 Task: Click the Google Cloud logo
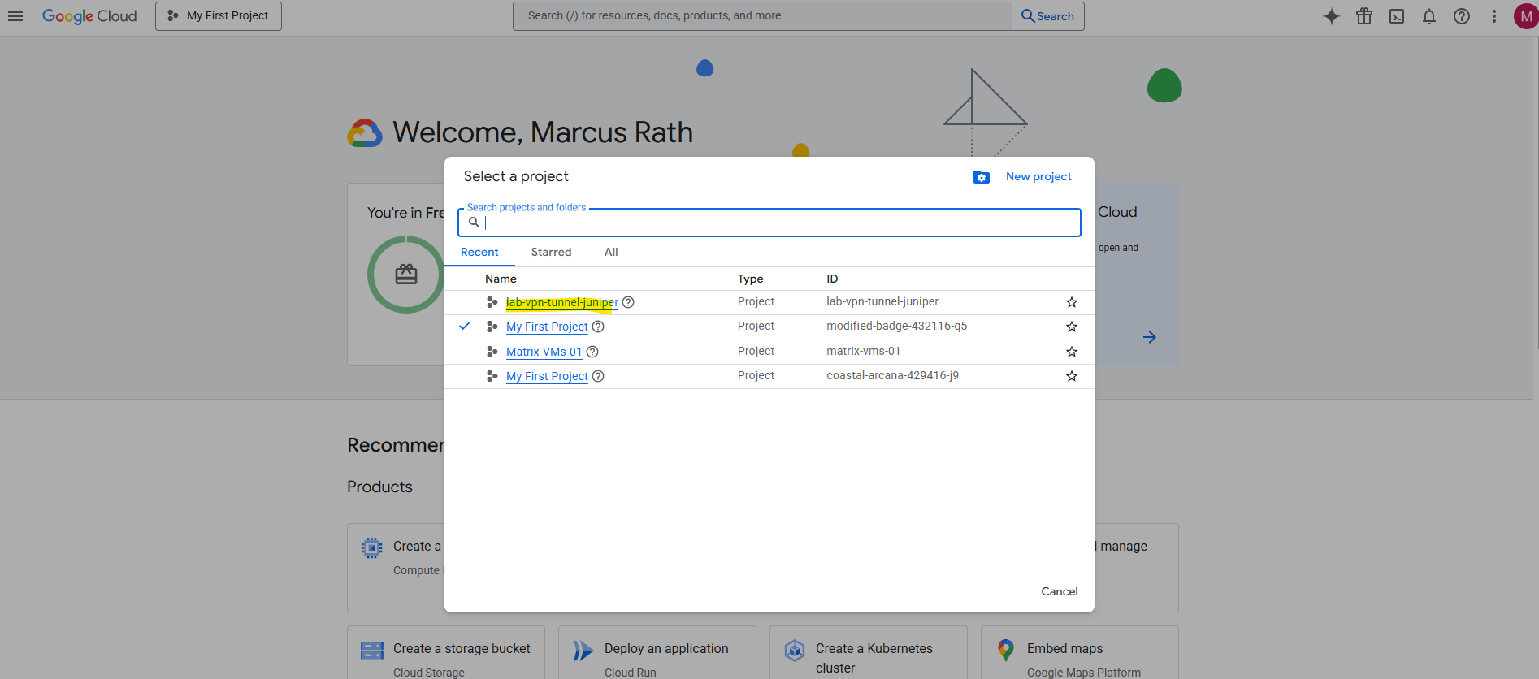[x=89, y=16]
